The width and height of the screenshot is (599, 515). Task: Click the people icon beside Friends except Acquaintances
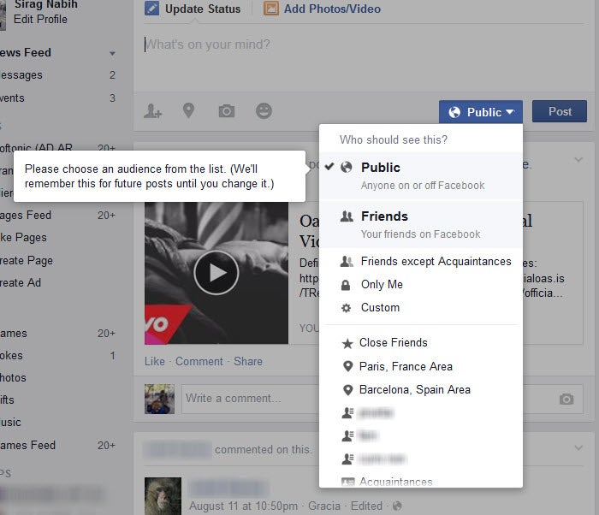(x=347, y=262)
